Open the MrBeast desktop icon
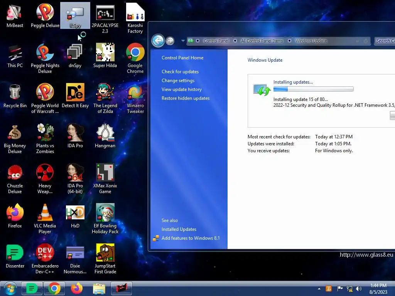The height and width of the screenshot is (296, 395). pyautogui.click(x=15, y=15)
